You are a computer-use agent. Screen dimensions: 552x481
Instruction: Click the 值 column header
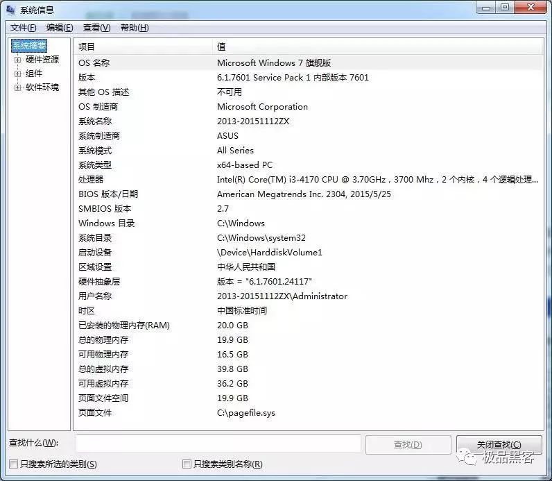[x=378, y=47]
